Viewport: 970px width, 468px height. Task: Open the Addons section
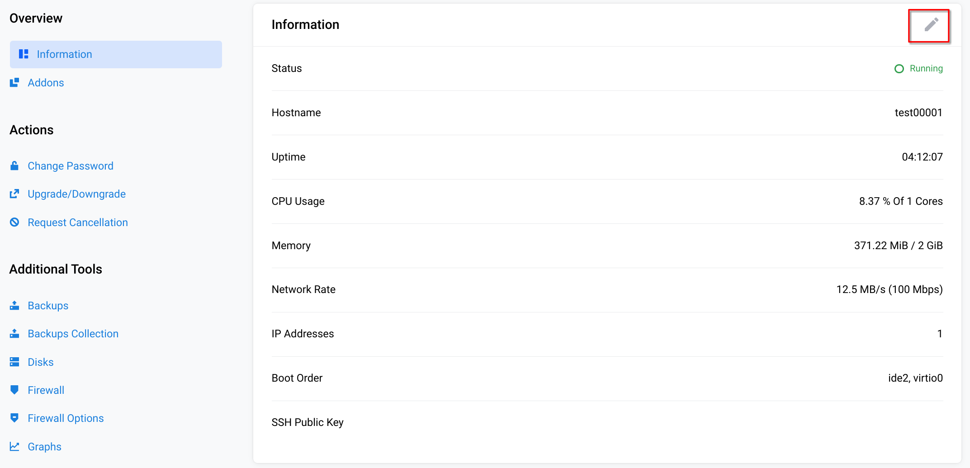[x=46, y=83]
